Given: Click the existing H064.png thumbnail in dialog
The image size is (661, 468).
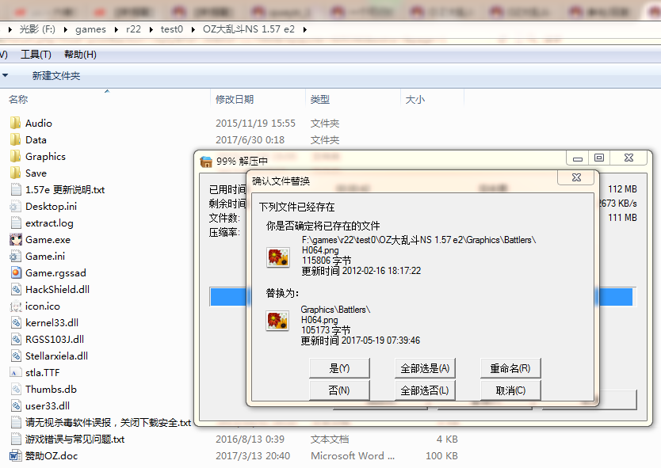Looking at the screenshot, I should pos(278,257).
